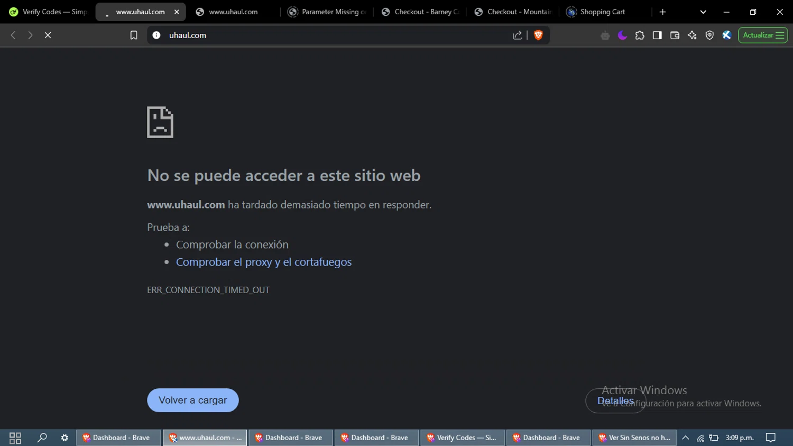Show hidden system tray icons chevron
793x446 pixels.
click(x=686, y=438)
